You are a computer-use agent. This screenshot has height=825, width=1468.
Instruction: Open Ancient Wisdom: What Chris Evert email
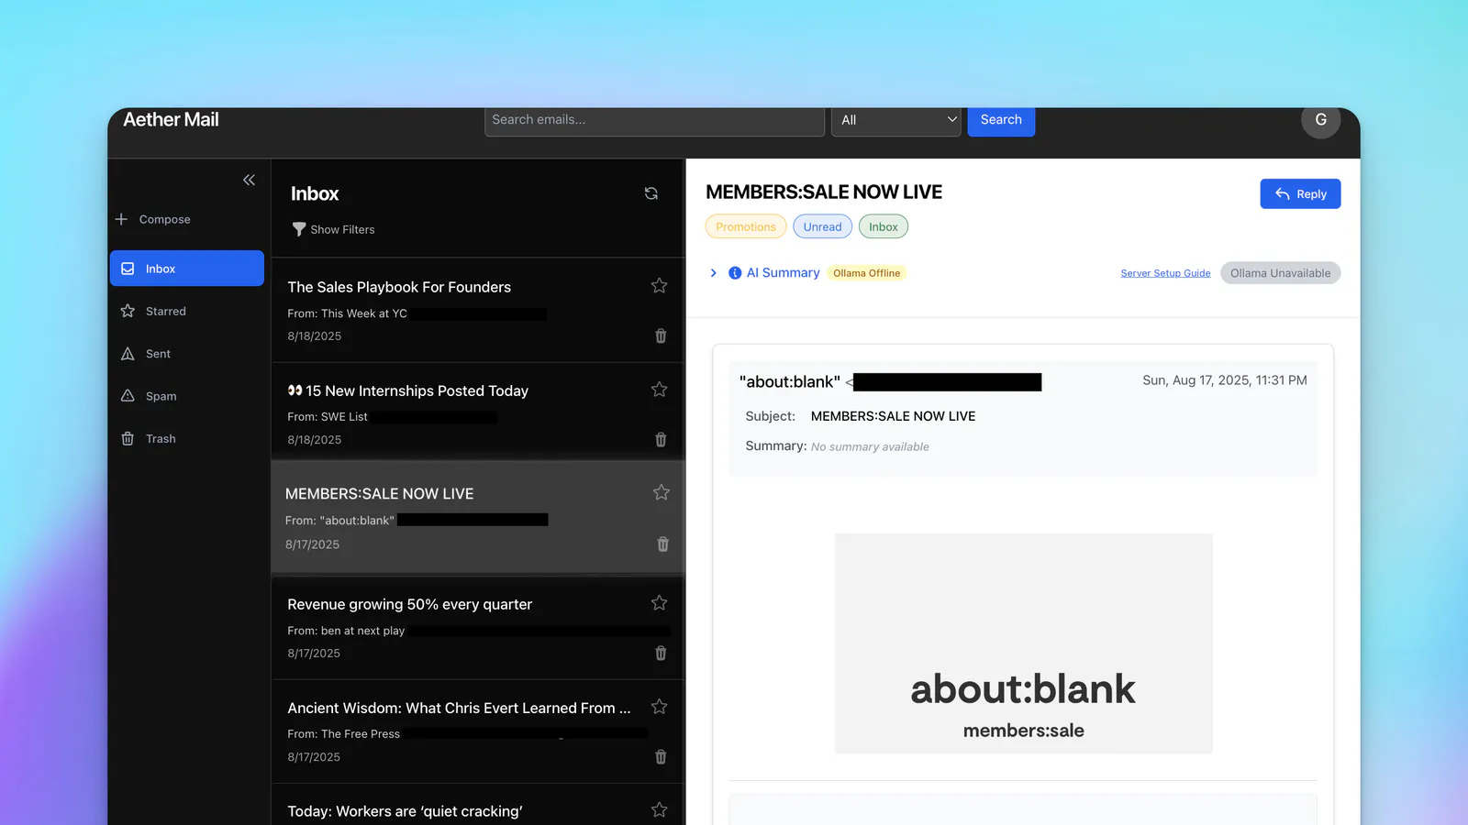[478, 731]
